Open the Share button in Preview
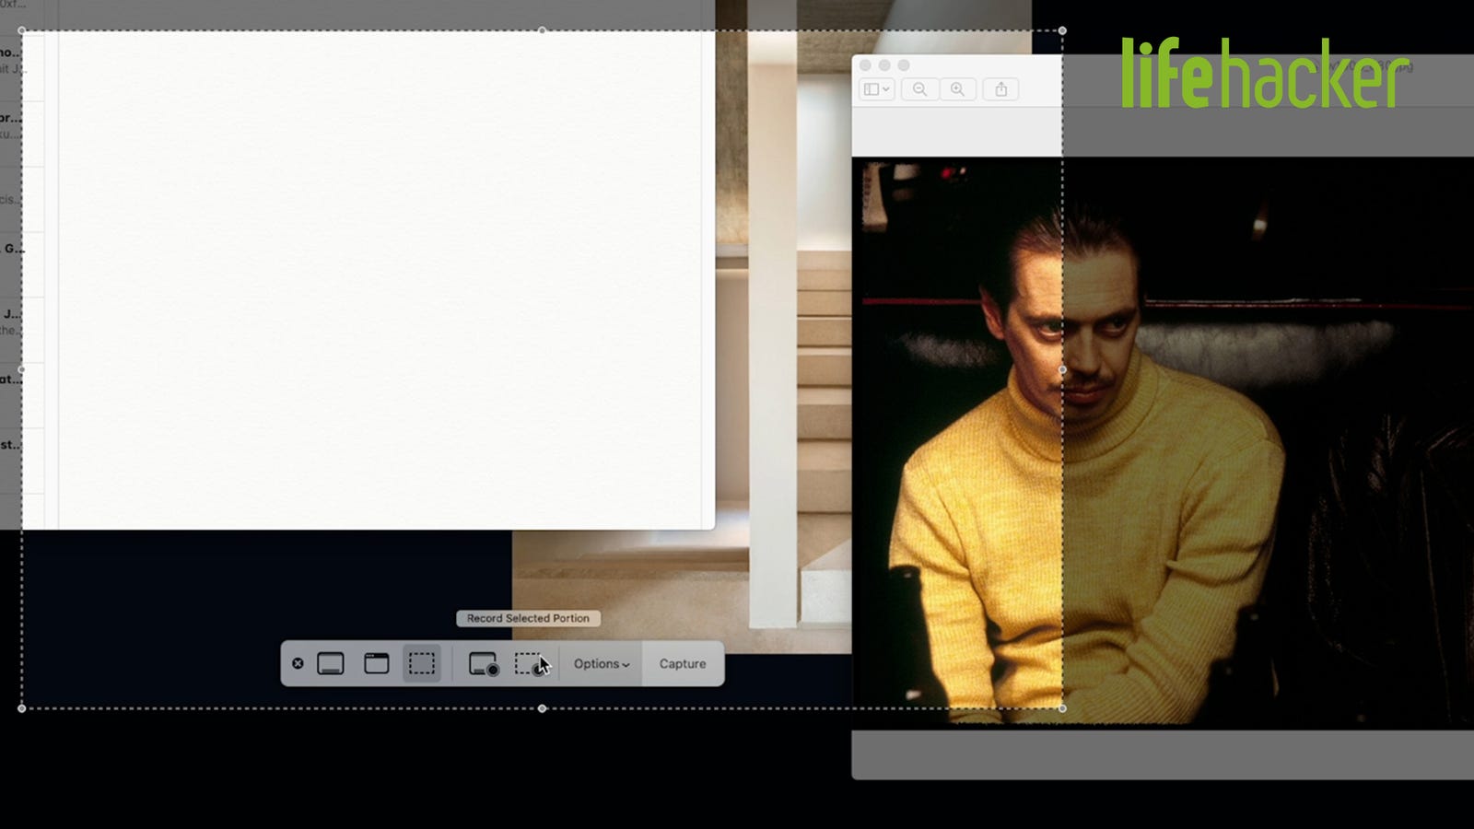 pos(1000,89)
